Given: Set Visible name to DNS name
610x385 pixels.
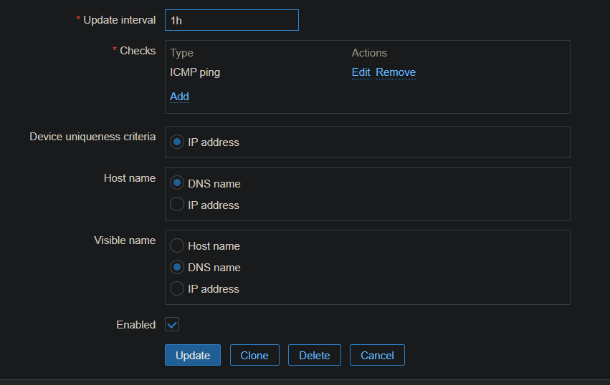Looking at the screenshot, I should (x=178, y=268).
